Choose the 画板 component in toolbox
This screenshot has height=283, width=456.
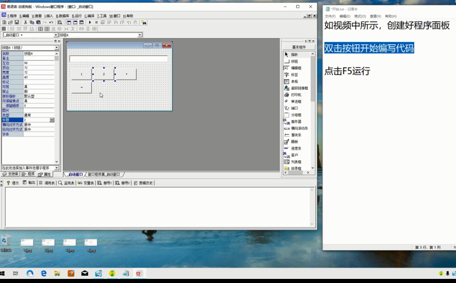pos(294,141)
